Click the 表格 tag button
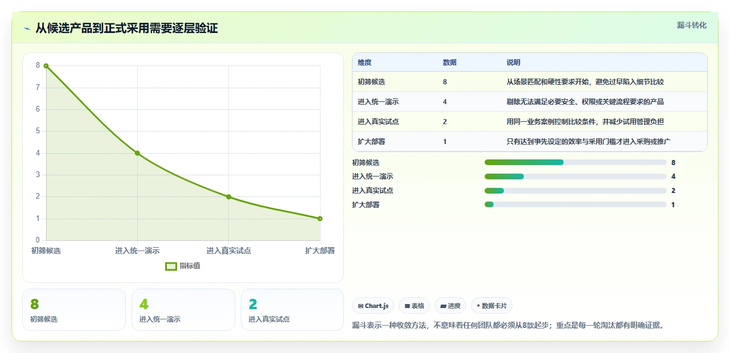The height and width of the screenshot is (353, 730). [x=415, y=306]
